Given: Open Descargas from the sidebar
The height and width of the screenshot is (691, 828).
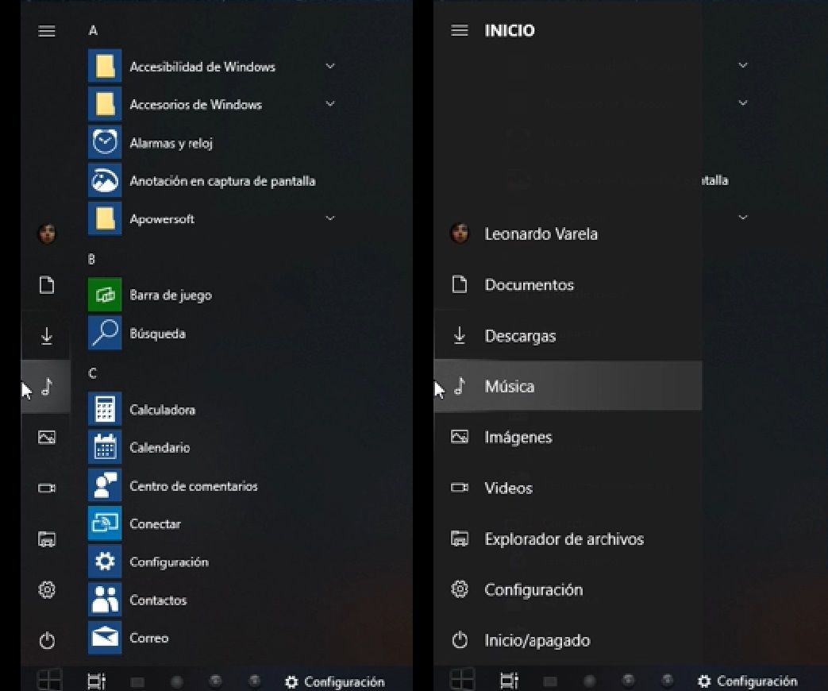Looking at the screenshot, I should [520, 335].
